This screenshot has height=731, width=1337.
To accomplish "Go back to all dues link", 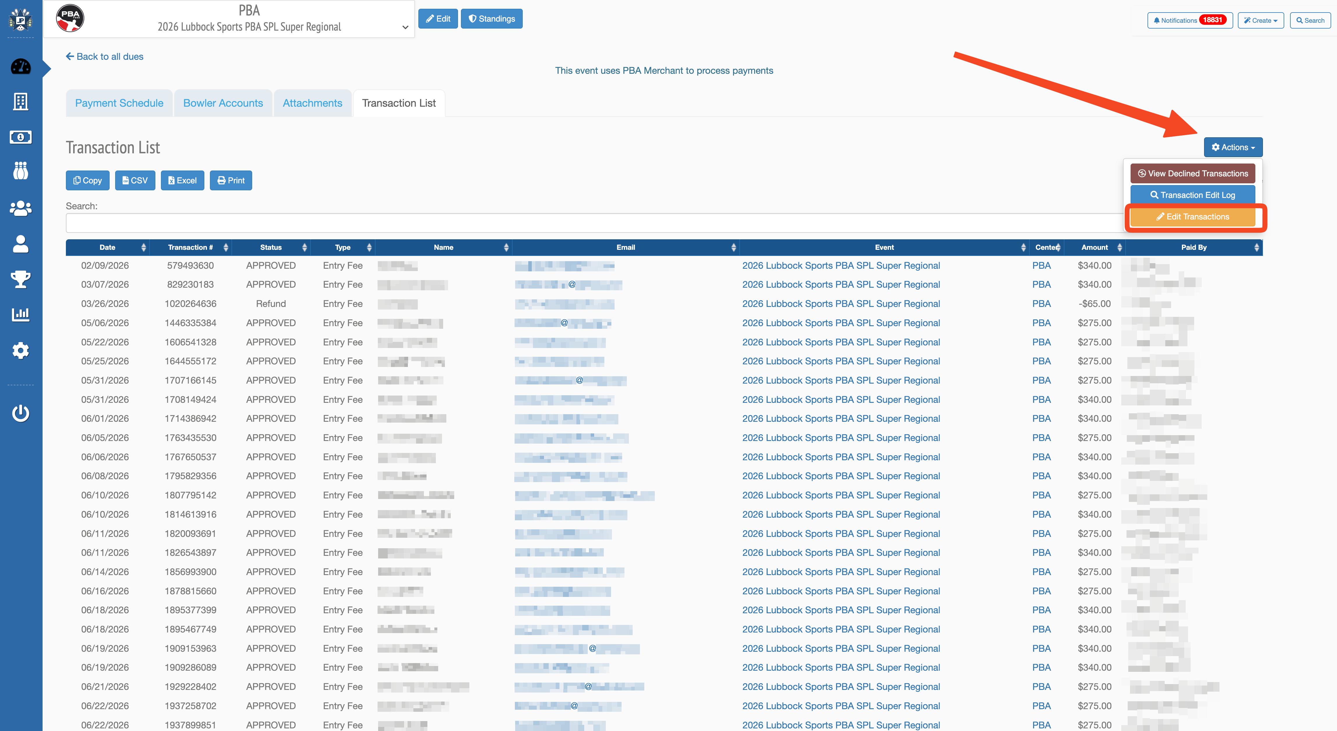I will pos(104,57).
